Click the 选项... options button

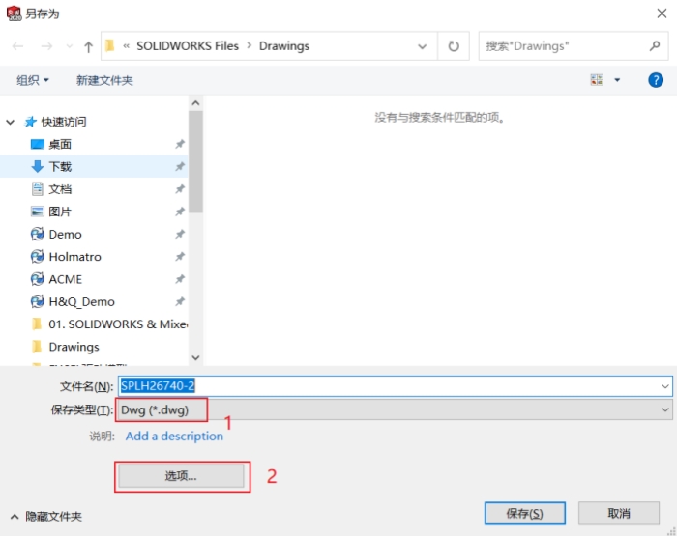[181, 476]
